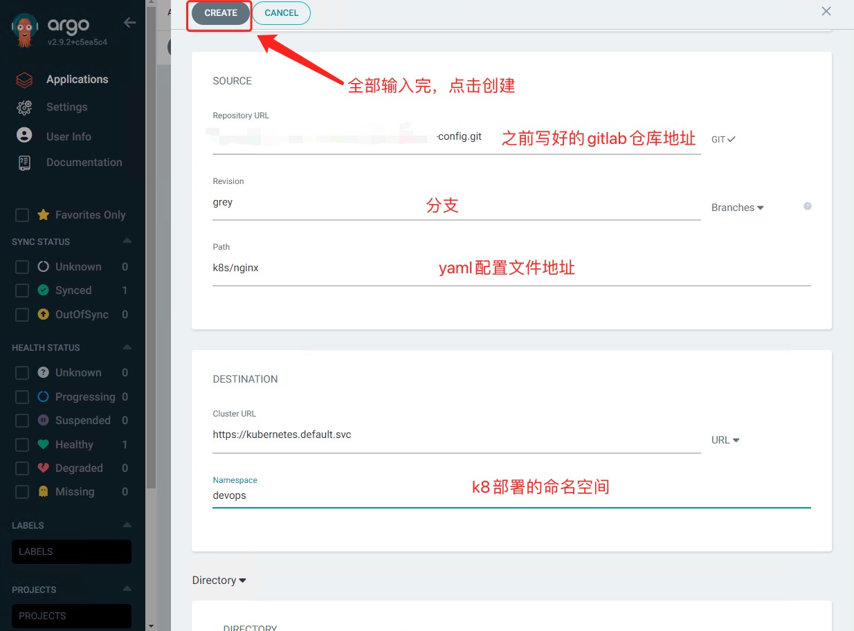This screenshot has height=631, width=854.
Task: Close the new application panel with X
Action: pyautogui.click(x=826, y=11)
